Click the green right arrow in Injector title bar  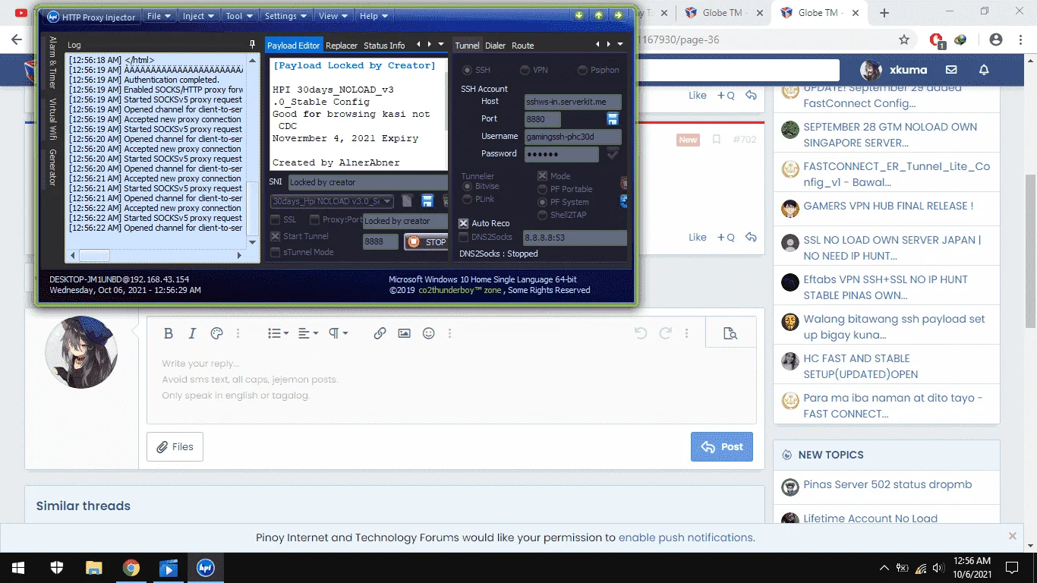(x=619, y=15)
